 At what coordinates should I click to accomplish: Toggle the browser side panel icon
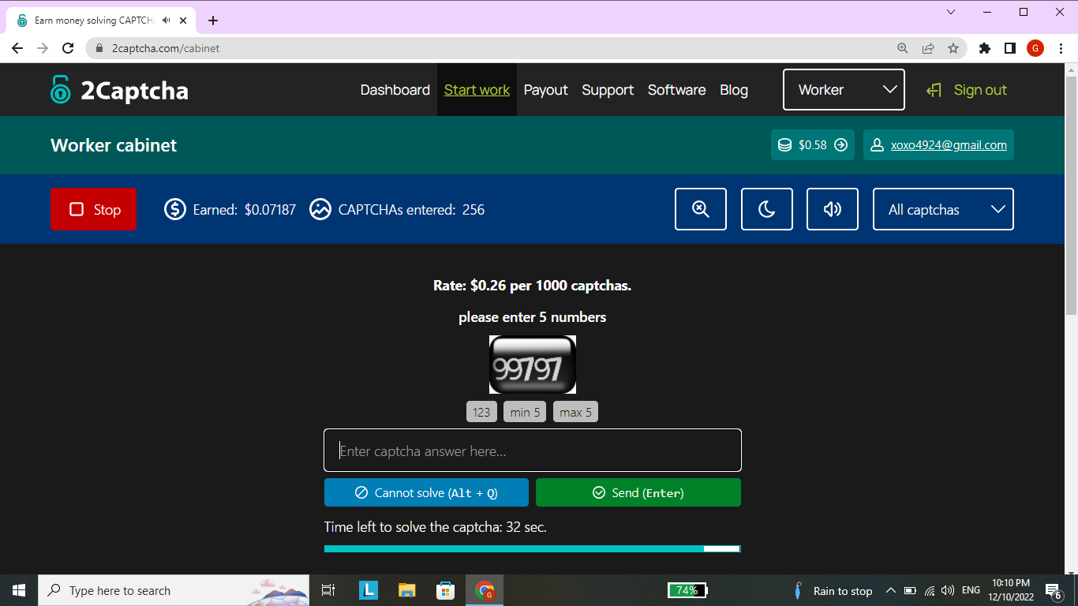pos(1009,48)
